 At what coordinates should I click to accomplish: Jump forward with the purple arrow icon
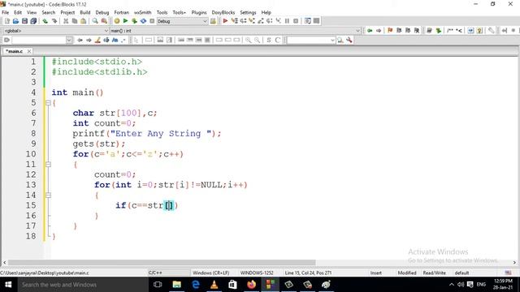coord(379,31)
